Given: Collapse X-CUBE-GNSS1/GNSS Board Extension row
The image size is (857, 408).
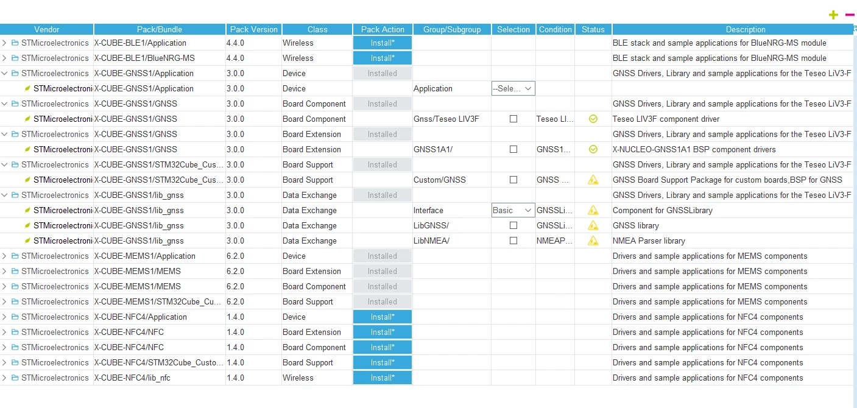Looking at the screenshot, I should 5,134.
